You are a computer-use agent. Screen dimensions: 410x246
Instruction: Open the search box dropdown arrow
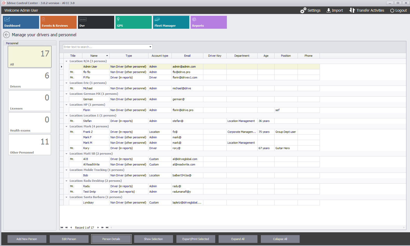(150, 47)
